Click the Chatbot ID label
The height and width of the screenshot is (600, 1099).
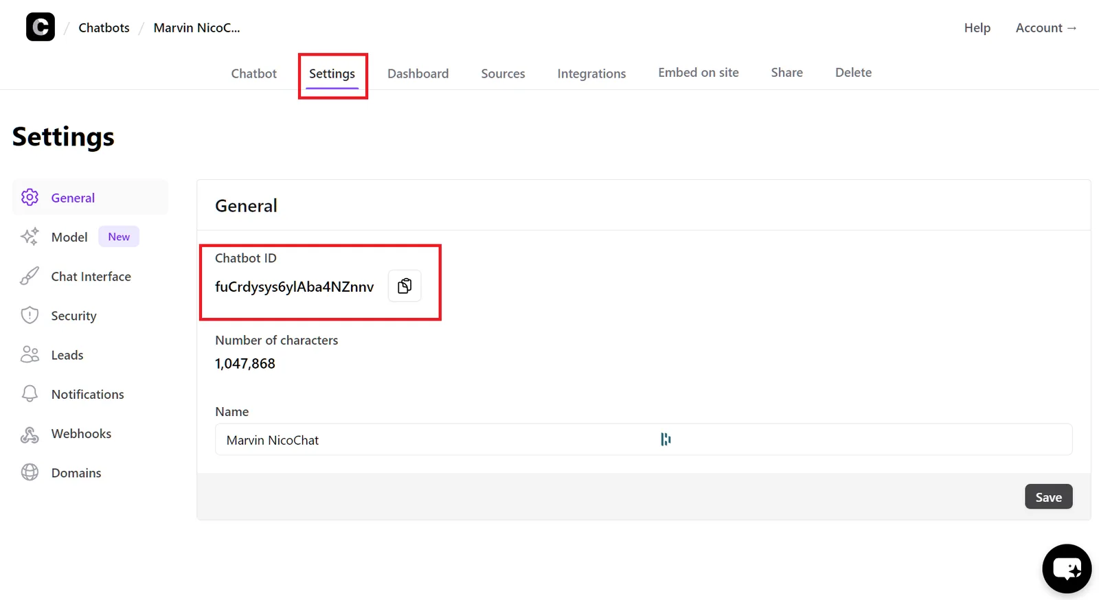coord(245,258)
